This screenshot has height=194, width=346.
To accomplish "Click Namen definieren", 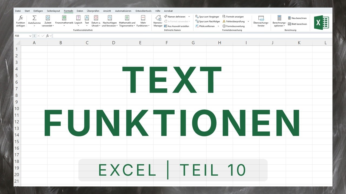I will point(175,17).
